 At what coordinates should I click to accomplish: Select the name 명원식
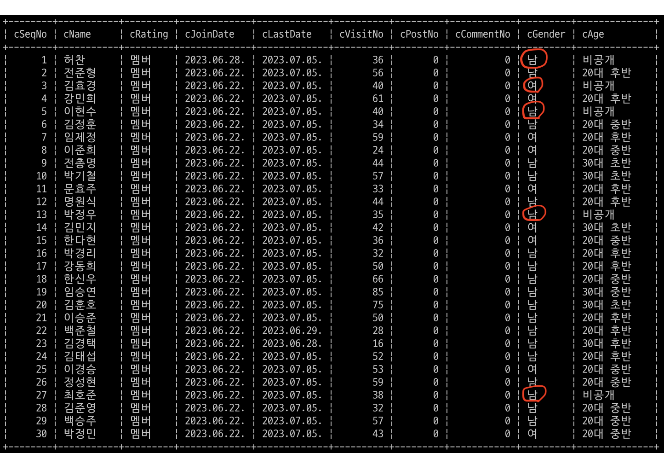(80, 202)
